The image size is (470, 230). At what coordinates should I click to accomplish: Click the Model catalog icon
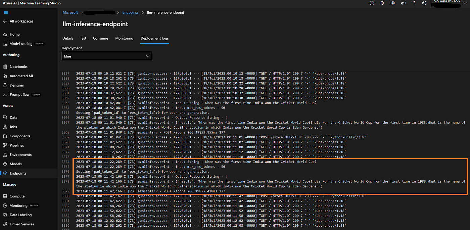coord(5,44)
